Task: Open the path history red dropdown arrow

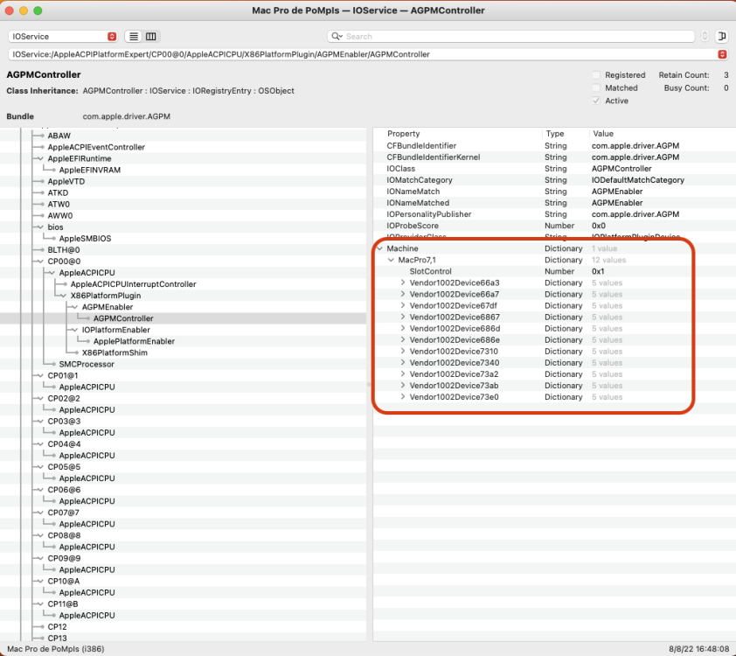Action: (722, 54)
